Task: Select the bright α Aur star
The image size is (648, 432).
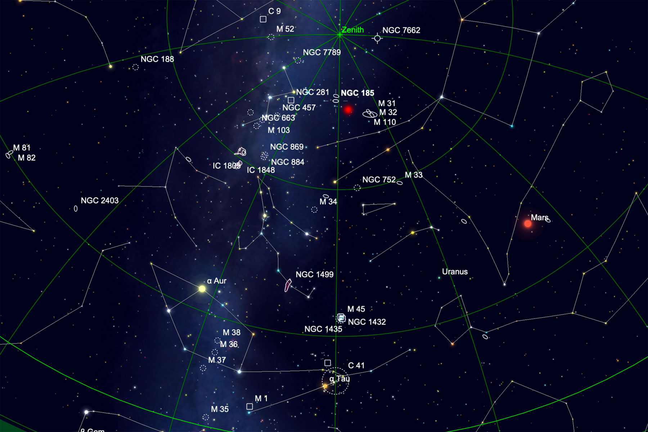Action: (202, 289)
